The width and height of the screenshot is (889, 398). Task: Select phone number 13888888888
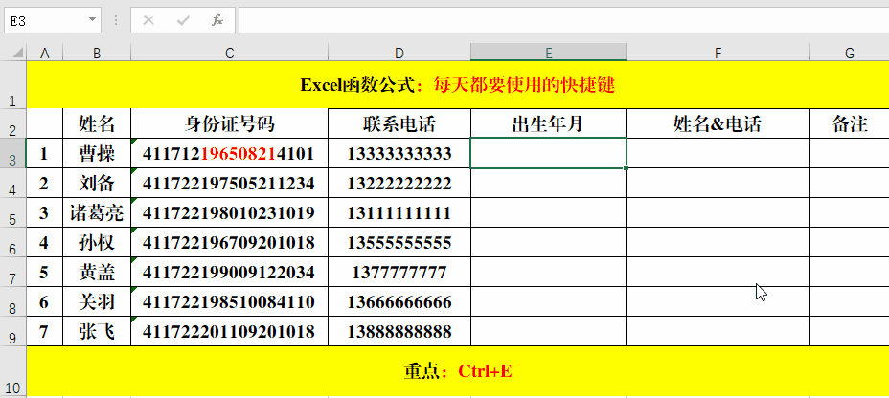click(399, 331)
